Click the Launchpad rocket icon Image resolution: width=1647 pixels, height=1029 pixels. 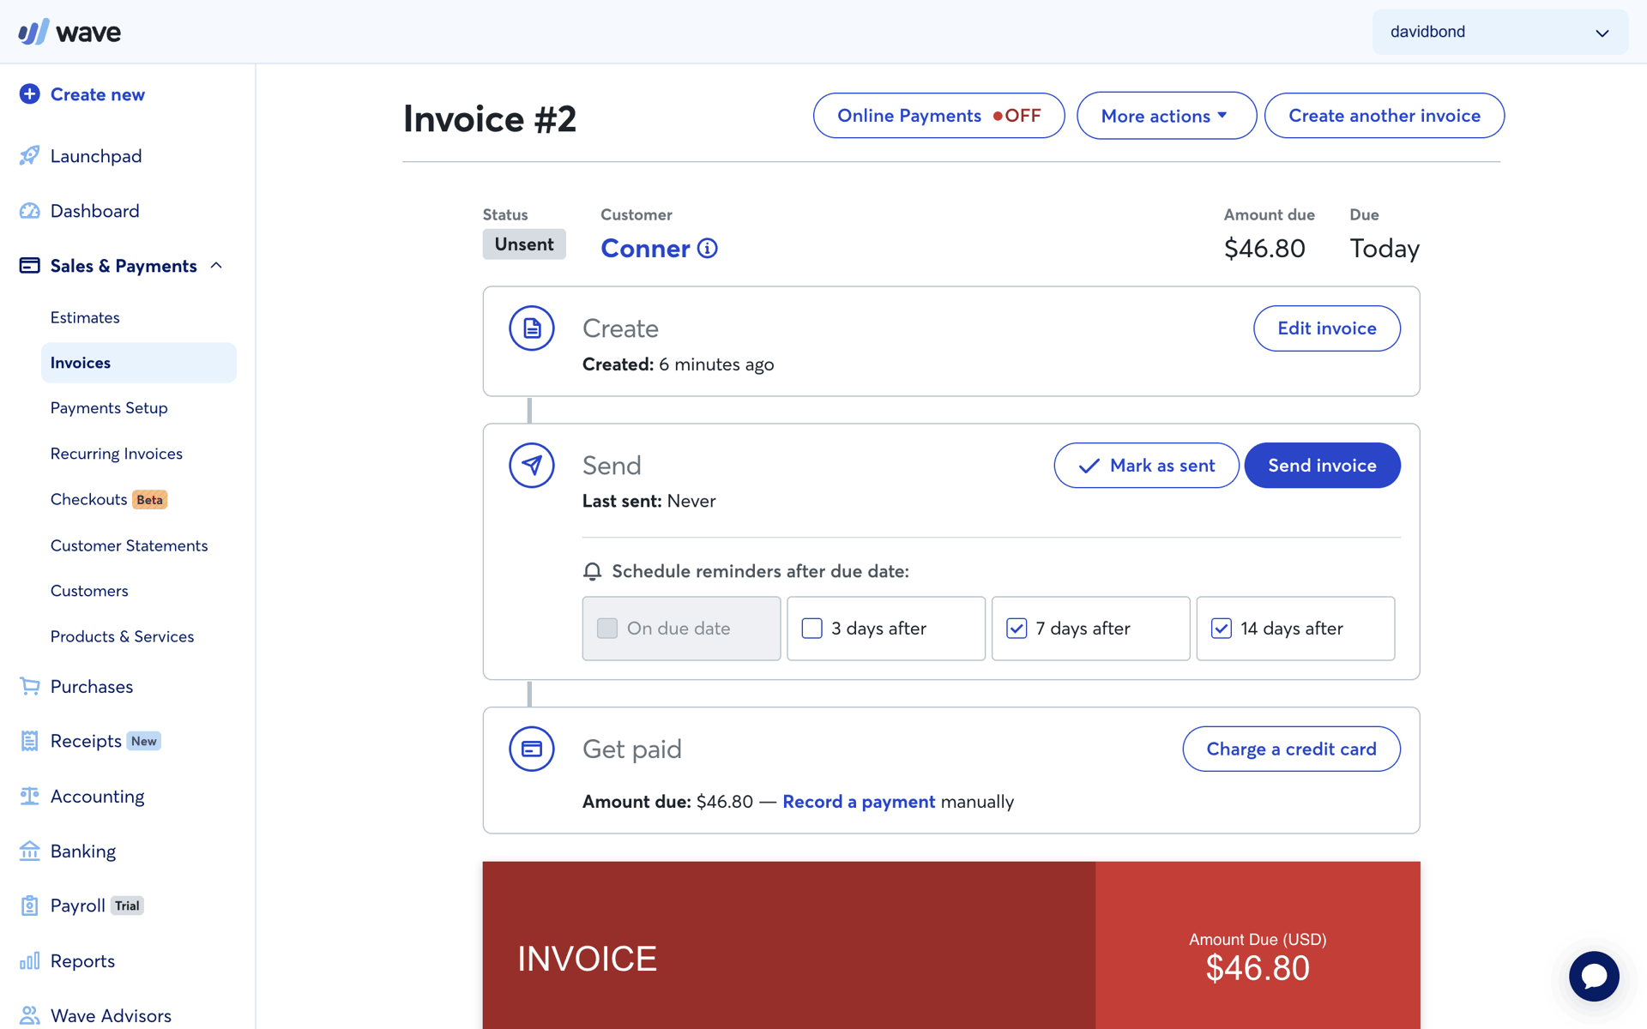click(29, 155)
